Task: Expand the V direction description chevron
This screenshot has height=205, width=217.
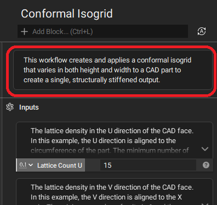Action: [205, 203]
